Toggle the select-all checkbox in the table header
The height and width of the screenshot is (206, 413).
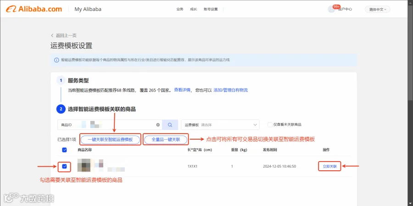pyautogui.click(x=64, y=150)
